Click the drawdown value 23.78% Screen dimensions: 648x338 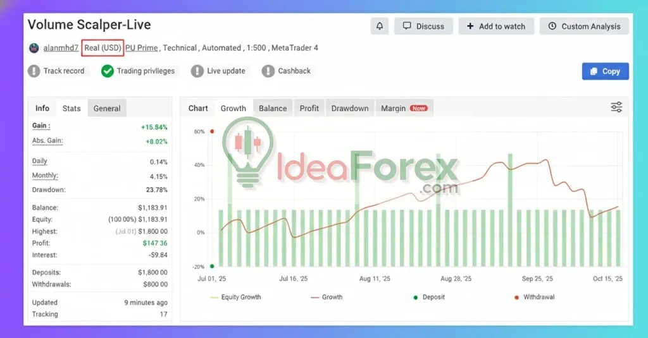click(157, 190)
